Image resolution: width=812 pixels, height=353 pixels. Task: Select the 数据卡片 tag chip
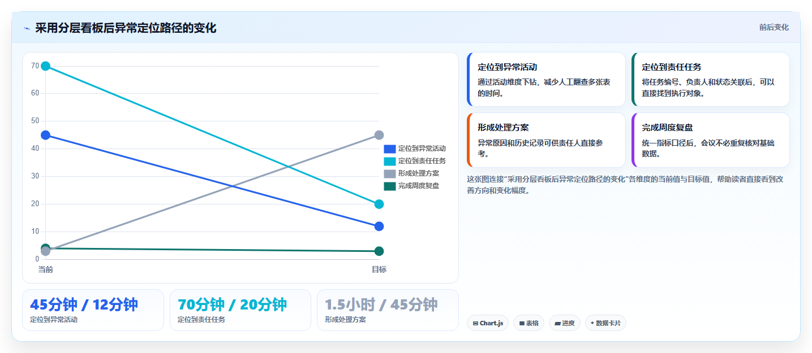tap(605, 323)
